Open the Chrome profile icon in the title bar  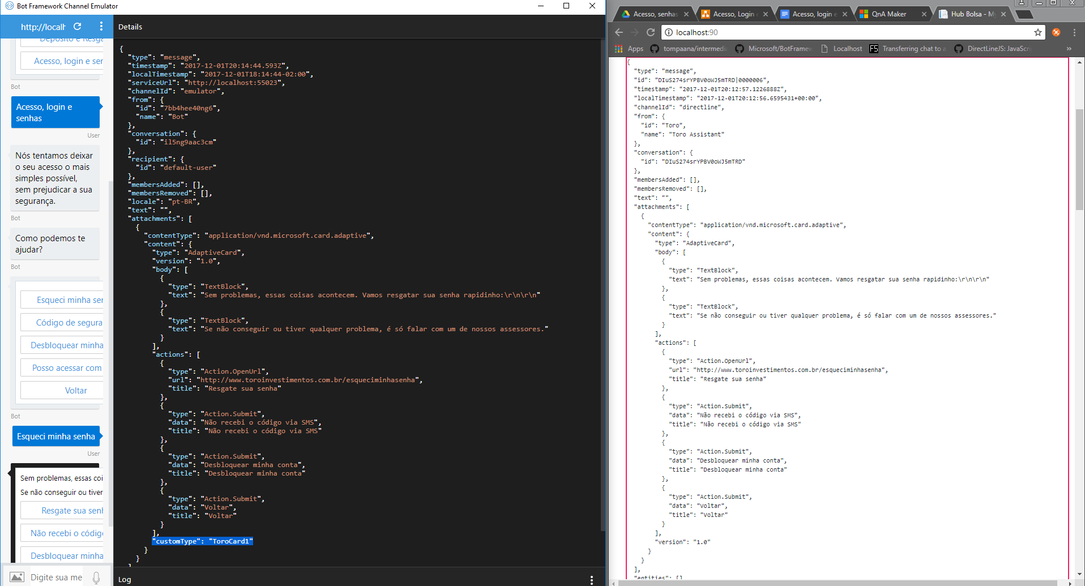[1020, 3]
